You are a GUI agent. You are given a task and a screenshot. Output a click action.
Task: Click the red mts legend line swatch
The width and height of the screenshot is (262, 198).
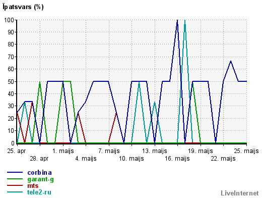(15, 185)
